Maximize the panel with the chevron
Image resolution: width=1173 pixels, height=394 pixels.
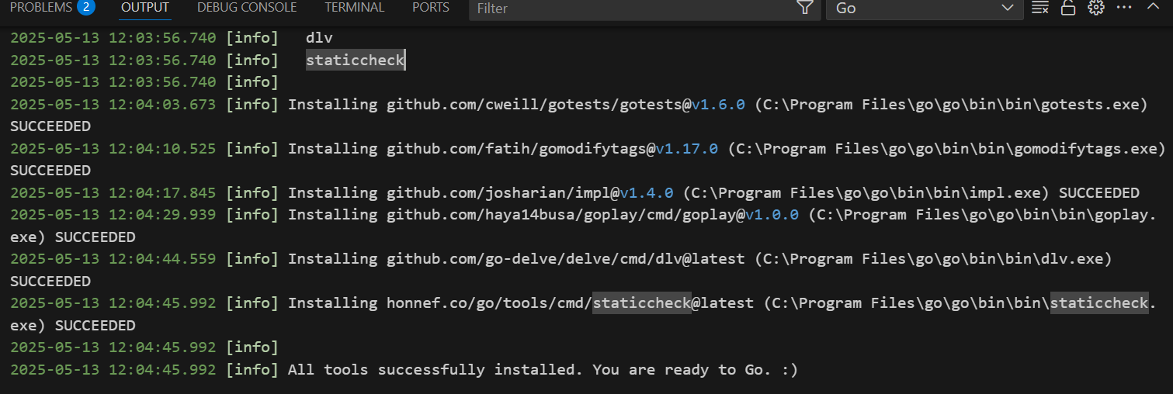[x=1151, y=7]
